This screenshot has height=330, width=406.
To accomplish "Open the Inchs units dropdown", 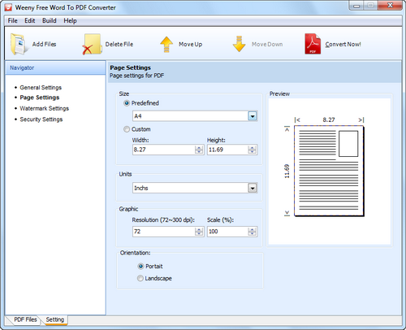I will (253, 188).
